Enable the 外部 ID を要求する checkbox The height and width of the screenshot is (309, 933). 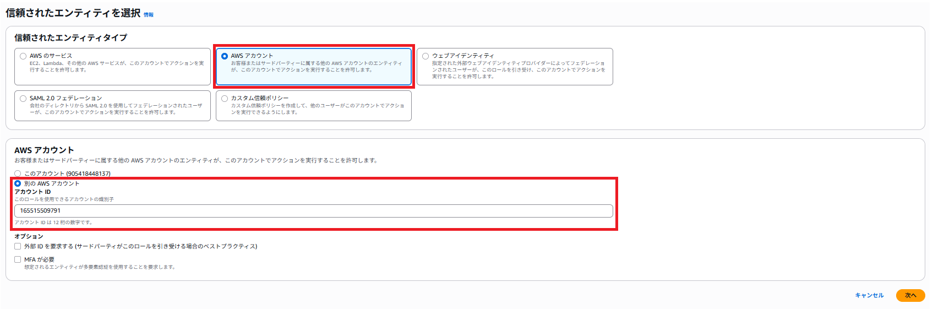(x=18, y=246)
